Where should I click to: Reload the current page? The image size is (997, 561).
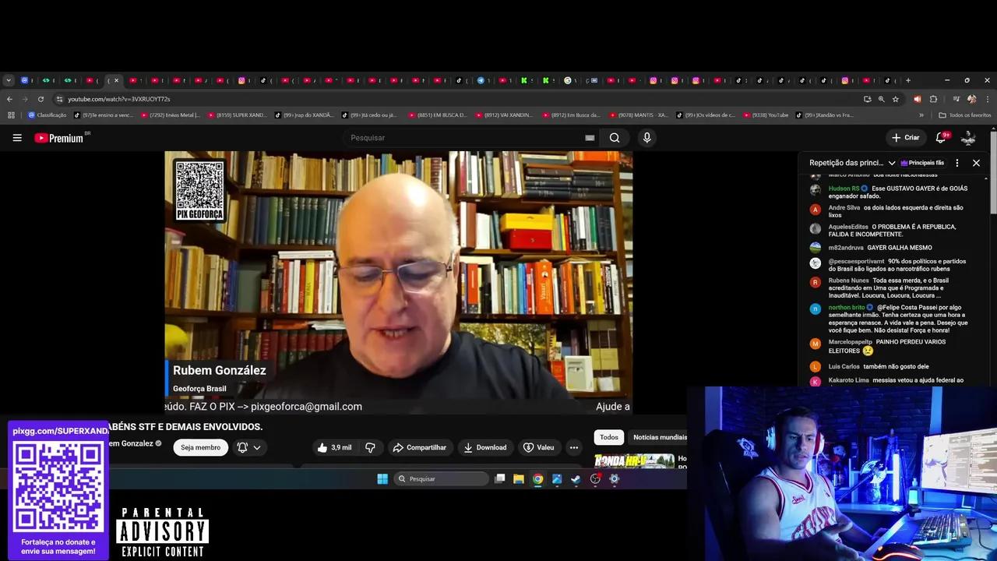click(41, 99)
